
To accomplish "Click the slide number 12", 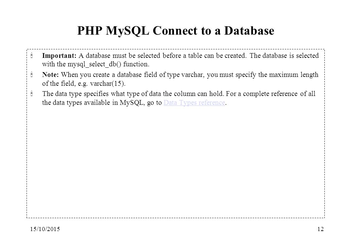I will (x=320, y=229).
